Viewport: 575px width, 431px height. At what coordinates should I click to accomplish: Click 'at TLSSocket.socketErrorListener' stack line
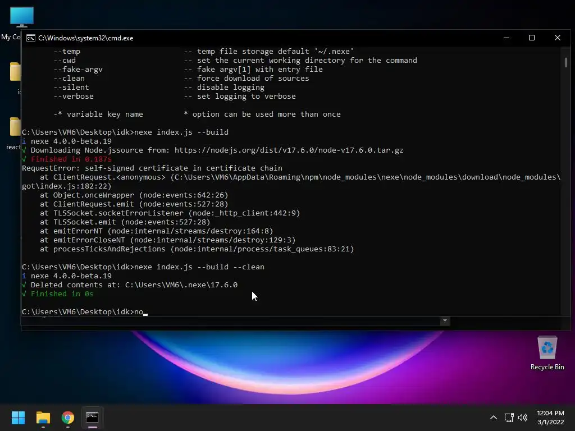(170, 213)
